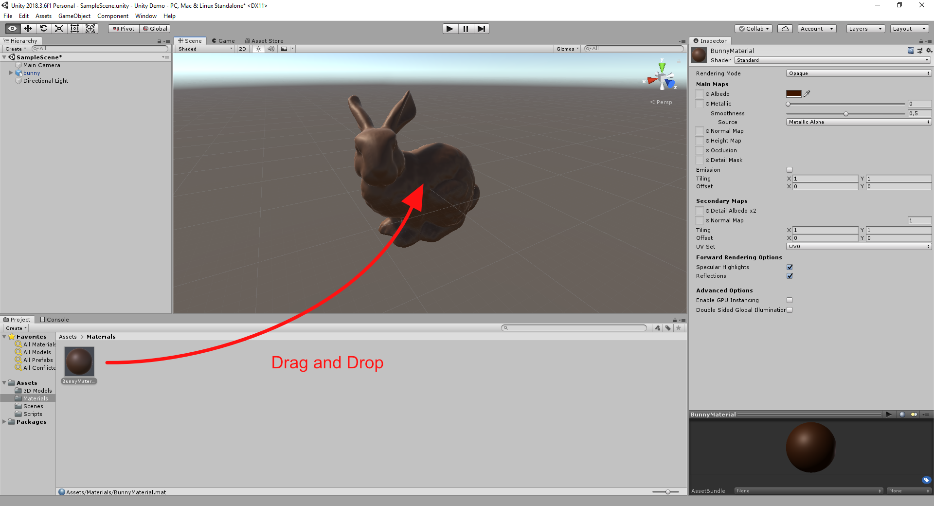Viewport: 934px width, 506px height.
Task: Click the Step forward button
Action: [x=481, y=29]
